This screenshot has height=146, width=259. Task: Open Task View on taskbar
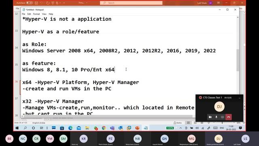(41, 128)
